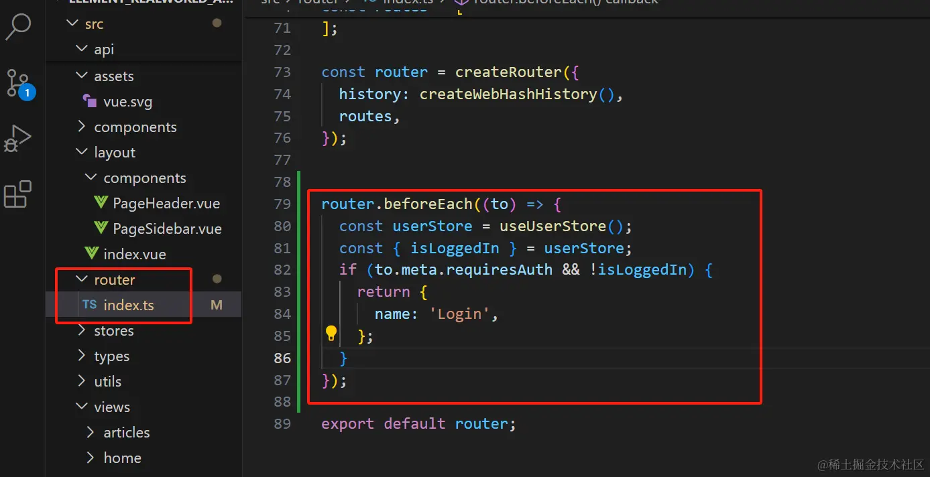Click the lightbulb quick fix icon
Viewport: 930px width, 477px height.
[331, 333]
